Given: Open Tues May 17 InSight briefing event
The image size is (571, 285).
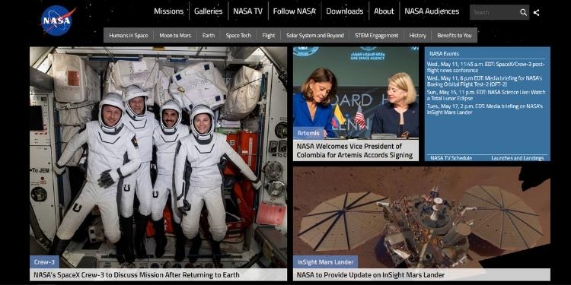Looking at the screenshot, I should [484, 109].
